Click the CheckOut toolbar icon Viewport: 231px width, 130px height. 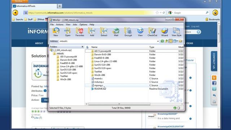point(152,32)
